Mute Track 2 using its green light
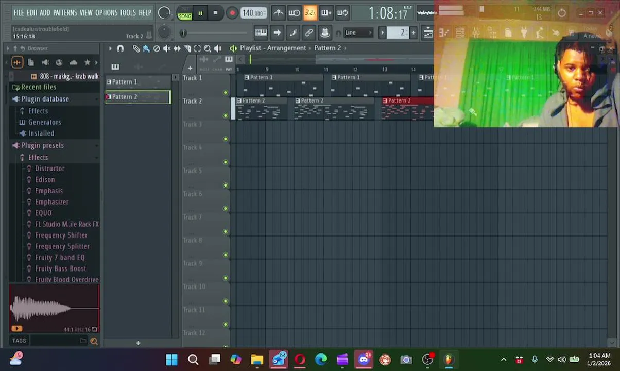The width and height of the screenshot is (620, 371). [x=225, y=115]
